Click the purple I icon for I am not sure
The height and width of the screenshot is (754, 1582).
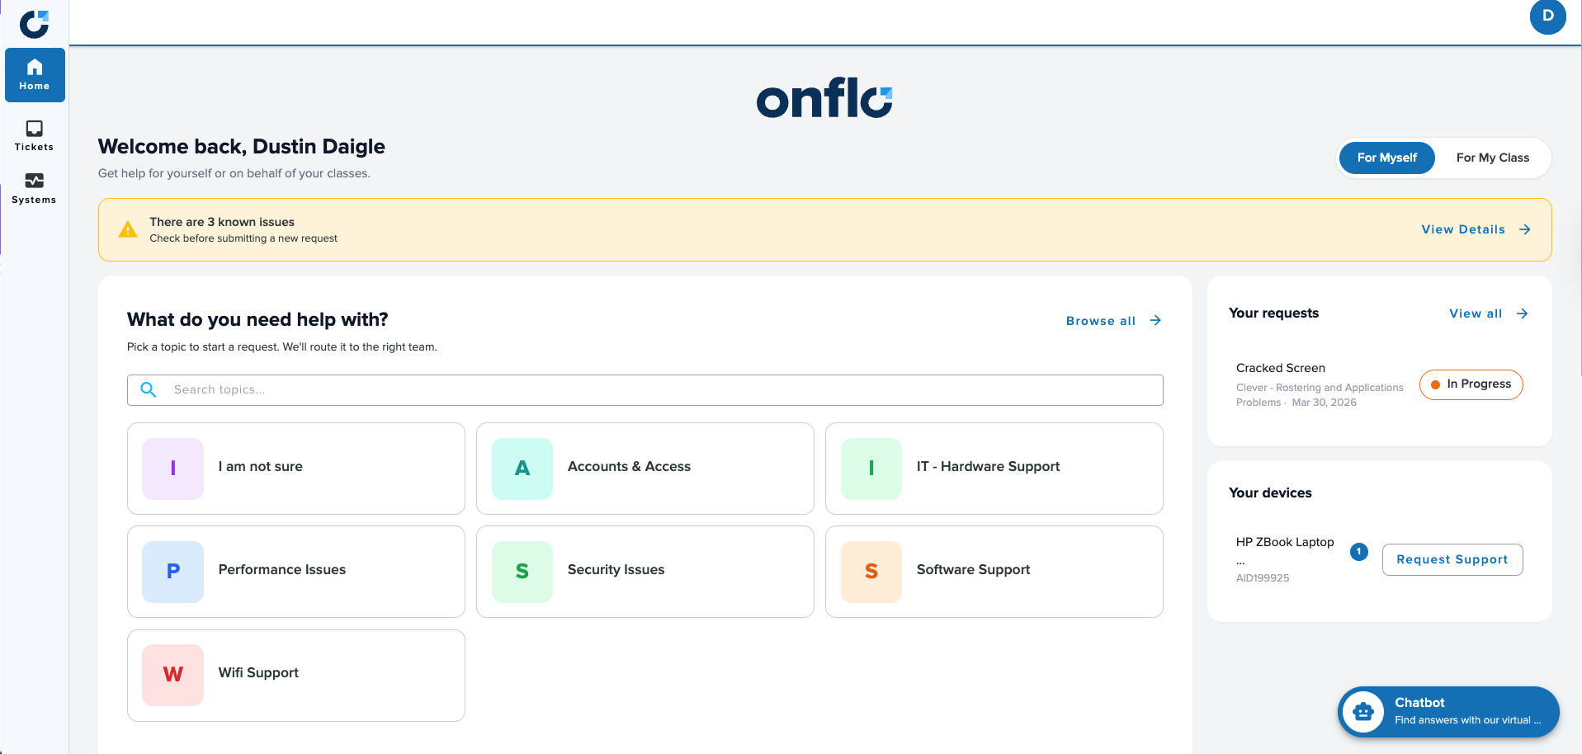(172, 469)
